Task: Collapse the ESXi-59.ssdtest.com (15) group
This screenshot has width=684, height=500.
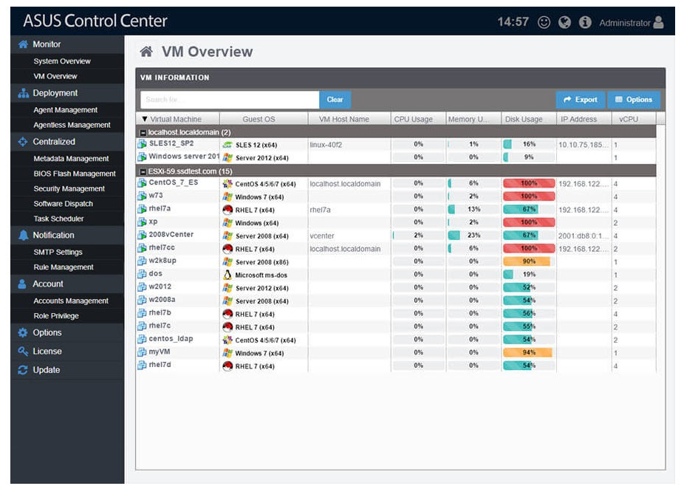Action: [143, 171]
